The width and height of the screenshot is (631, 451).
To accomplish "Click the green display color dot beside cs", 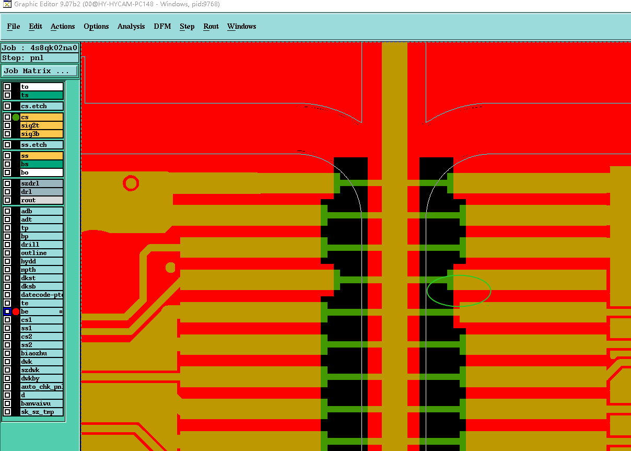I will [16, 117].
